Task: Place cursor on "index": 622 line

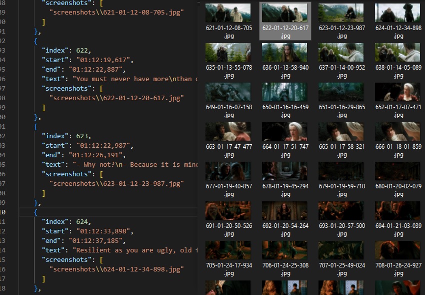Action: (66, 51)
